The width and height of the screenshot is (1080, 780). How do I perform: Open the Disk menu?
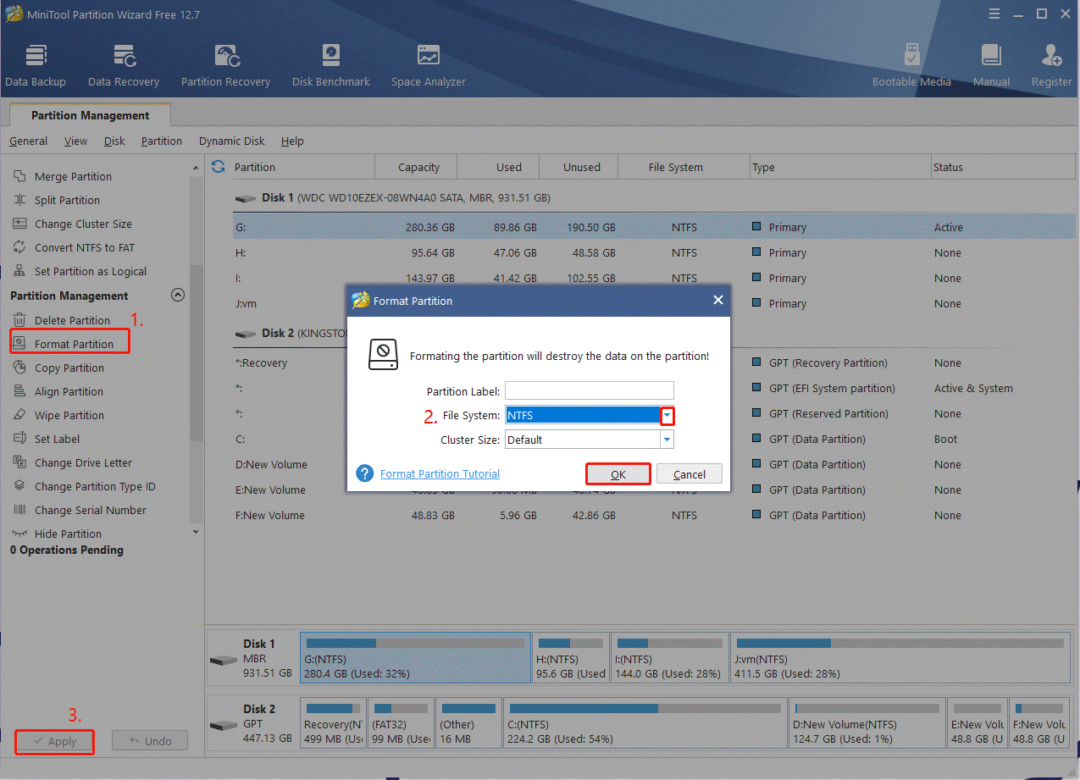pos(114,141)
